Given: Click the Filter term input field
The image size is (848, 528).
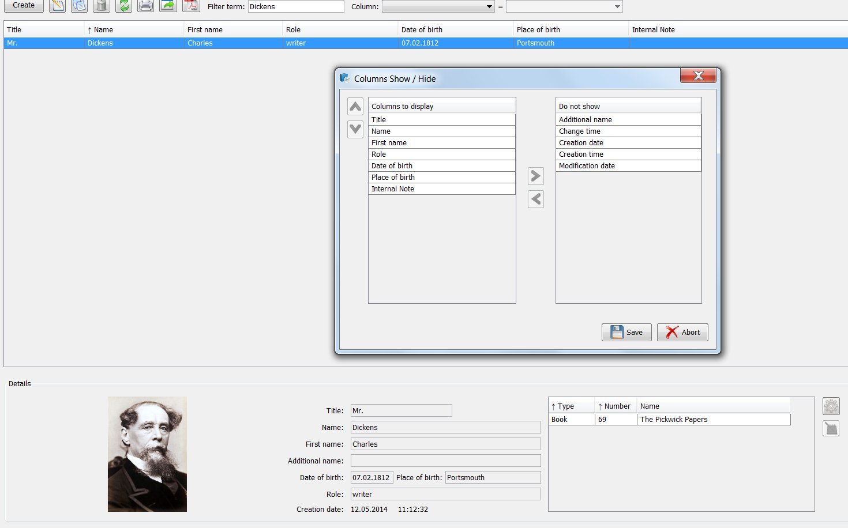Looking at the screenshot, I should point(296,7).
